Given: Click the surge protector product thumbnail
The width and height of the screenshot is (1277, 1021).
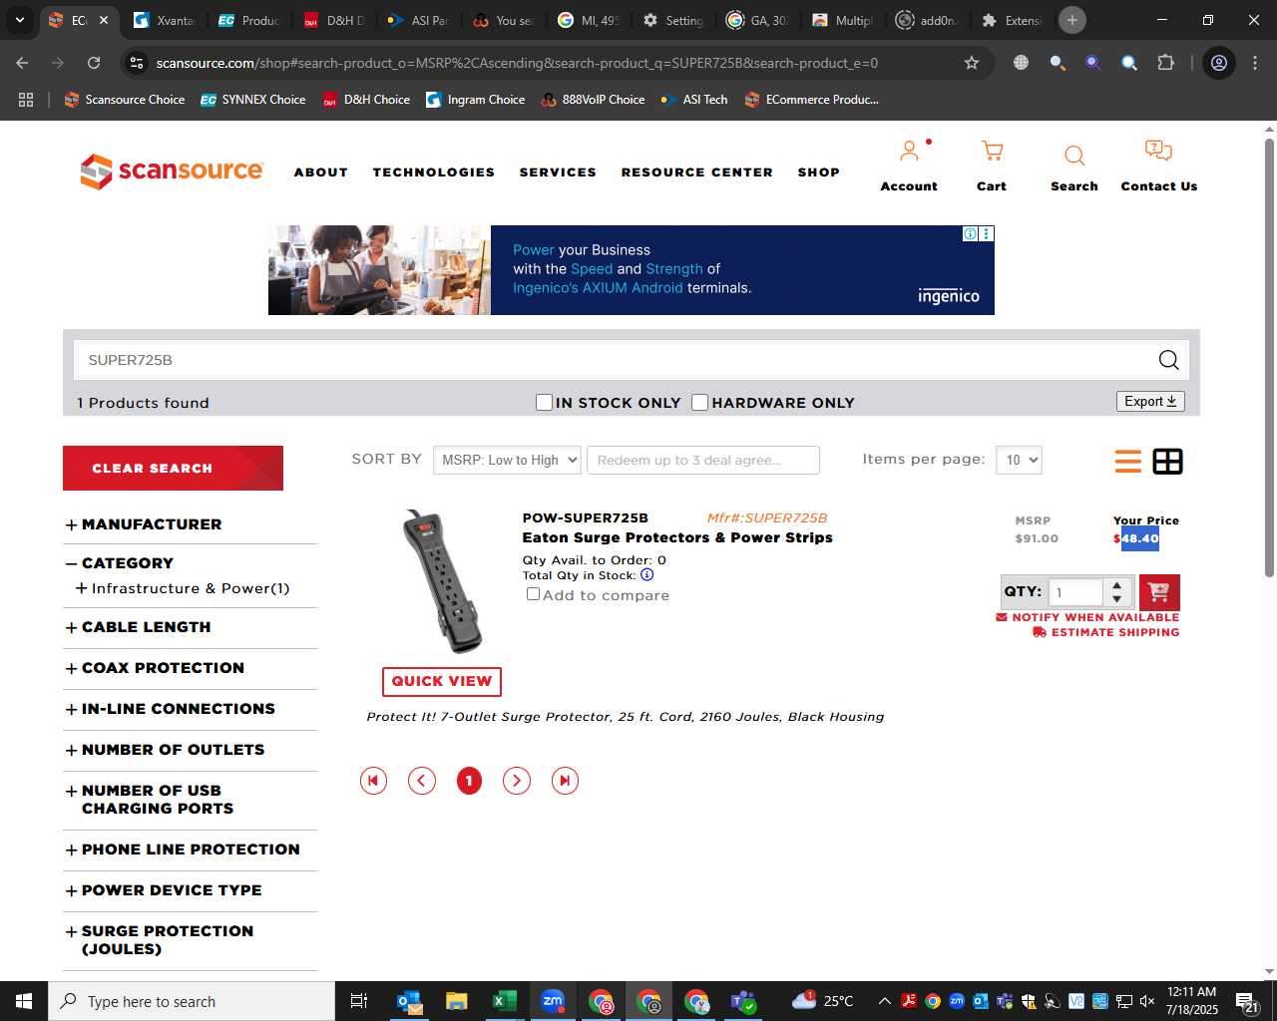Looking at the screenshot, I should pos(442,581).
